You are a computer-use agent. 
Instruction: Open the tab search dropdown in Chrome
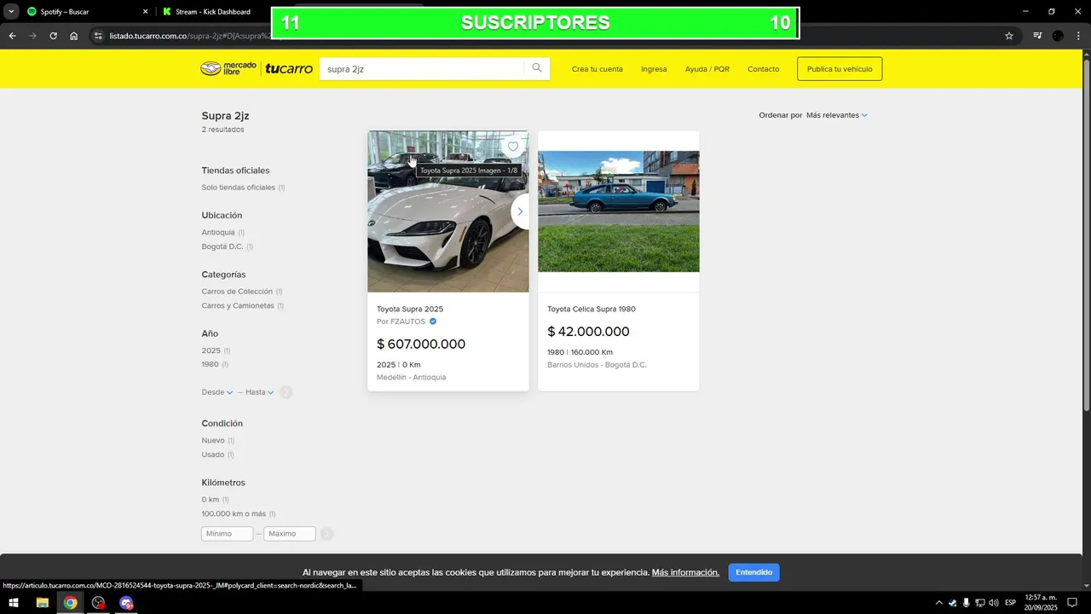11,12
